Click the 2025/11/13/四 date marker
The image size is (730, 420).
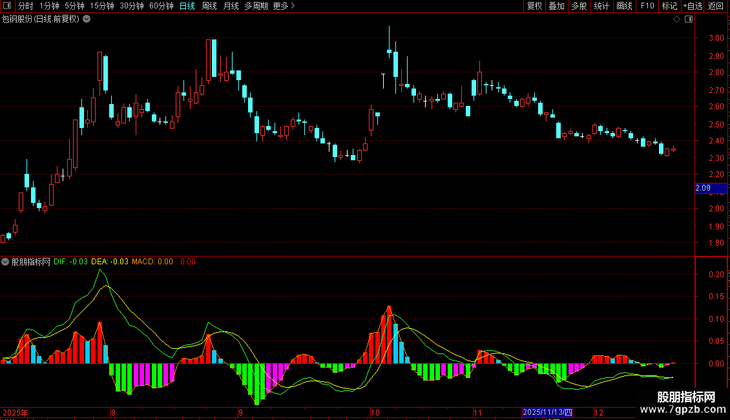coord(547,412)
